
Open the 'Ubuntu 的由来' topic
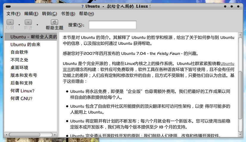click(x=25, y=44)
